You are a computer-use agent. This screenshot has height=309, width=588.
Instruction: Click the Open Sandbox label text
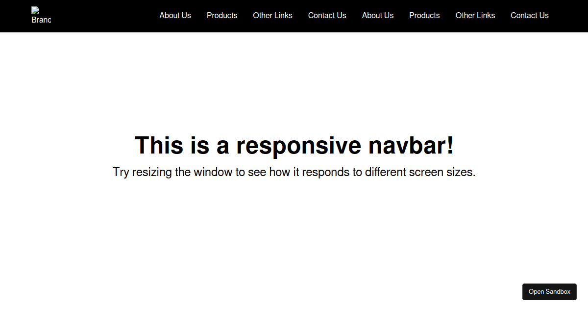[x=549, y=292]
